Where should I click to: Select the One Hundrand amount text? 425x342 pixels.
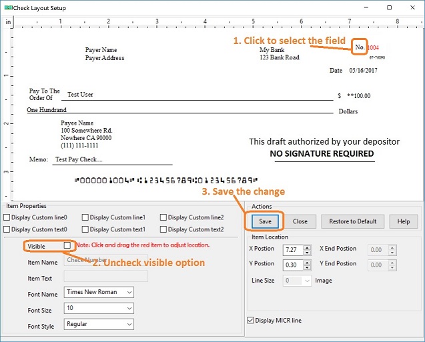point(47,110)
